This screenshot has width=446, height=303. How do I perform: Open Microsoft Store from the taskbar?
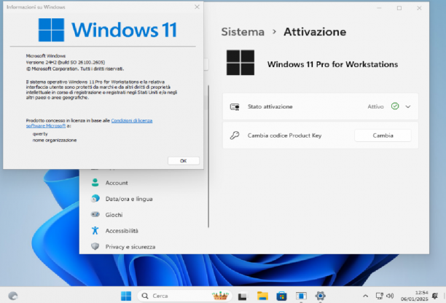point(281,296)
